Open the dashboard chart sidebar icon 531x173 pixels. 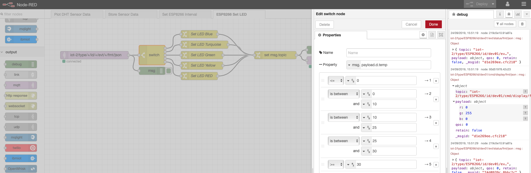(x=518, y=14)
